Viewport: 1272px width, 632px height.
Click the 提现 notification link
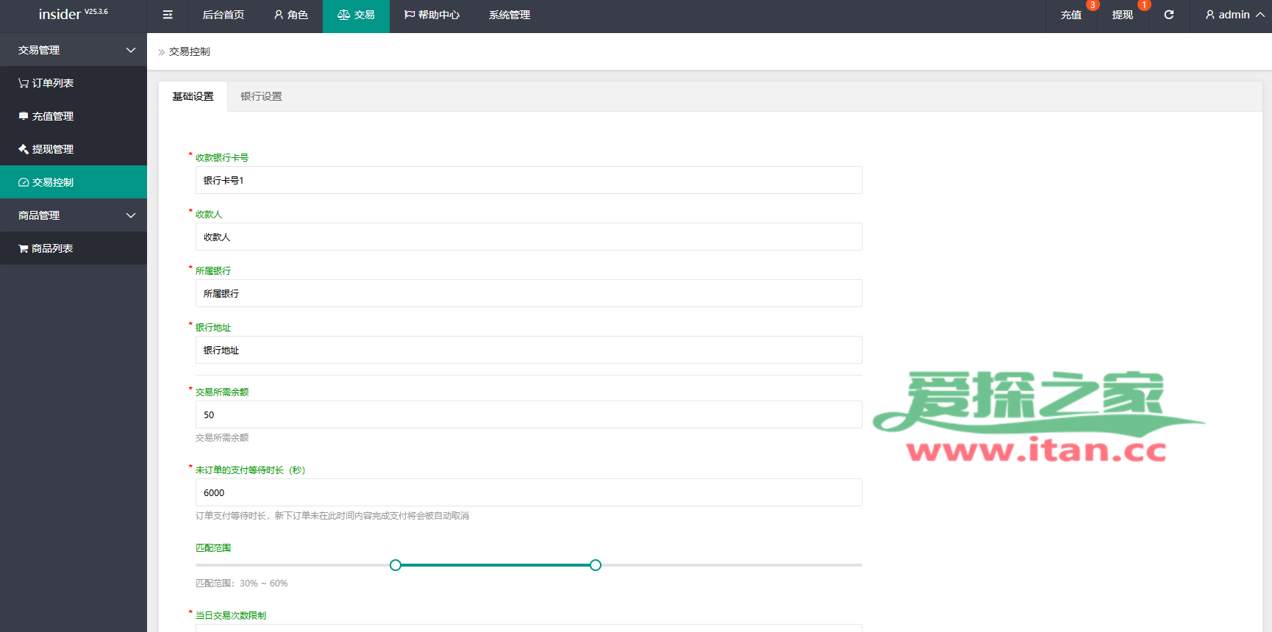(1122, 15)
